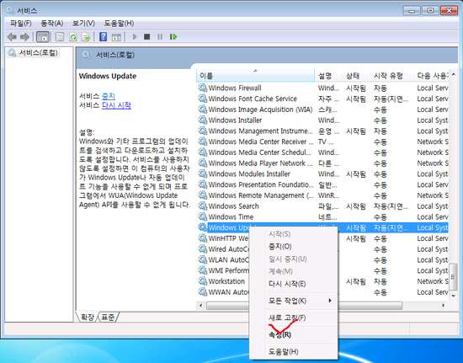
Task: Toggle the show/hide console tree icon
Action: (43, 37)
